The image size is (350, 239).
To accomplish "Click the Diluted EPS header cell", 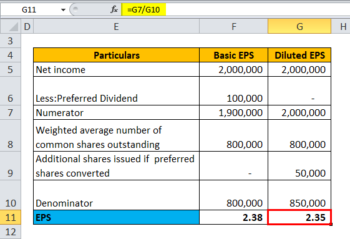I will point(299,55).
